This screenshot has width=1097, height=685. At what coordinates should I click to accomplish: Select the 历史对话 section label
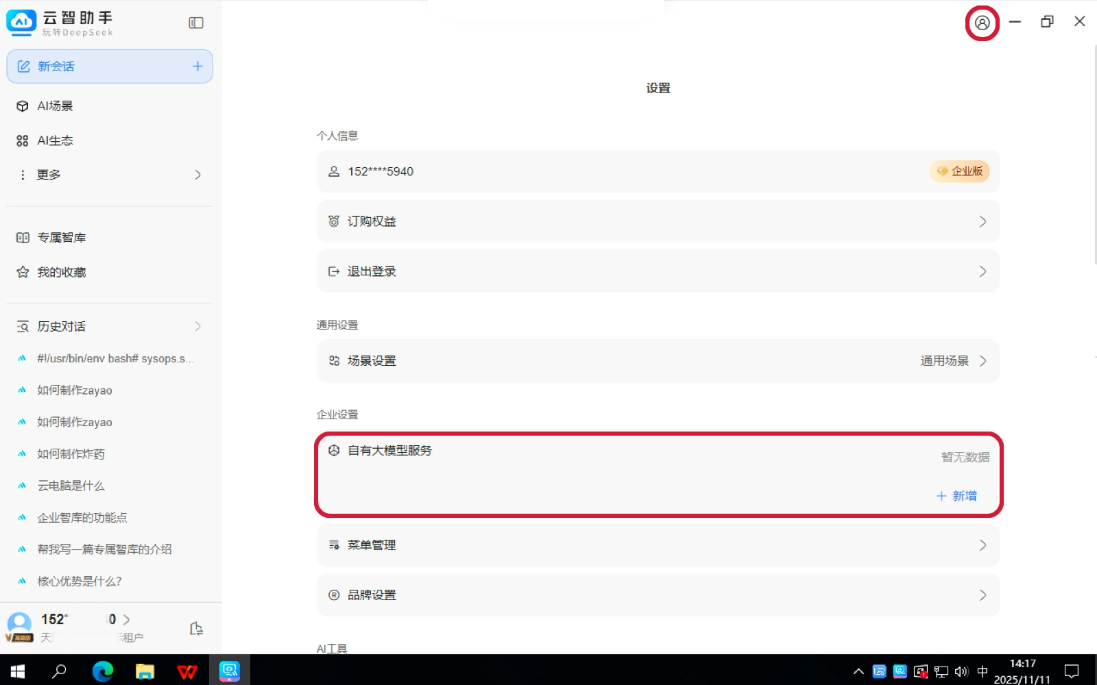[62, 327]
